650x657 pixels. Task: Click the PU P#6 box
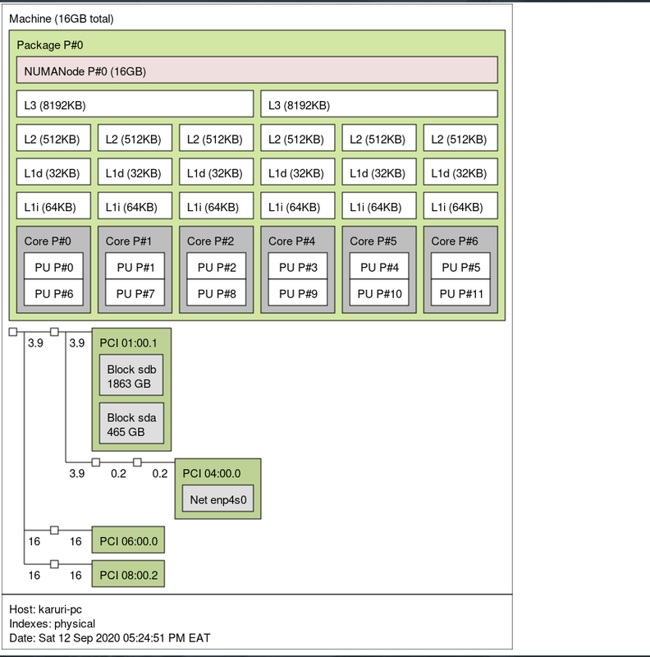53,293
